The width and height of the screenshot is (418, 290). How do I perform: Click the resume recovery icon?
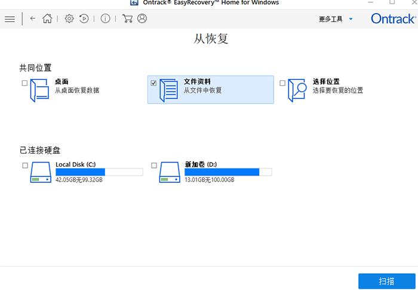tap(84, 18)
